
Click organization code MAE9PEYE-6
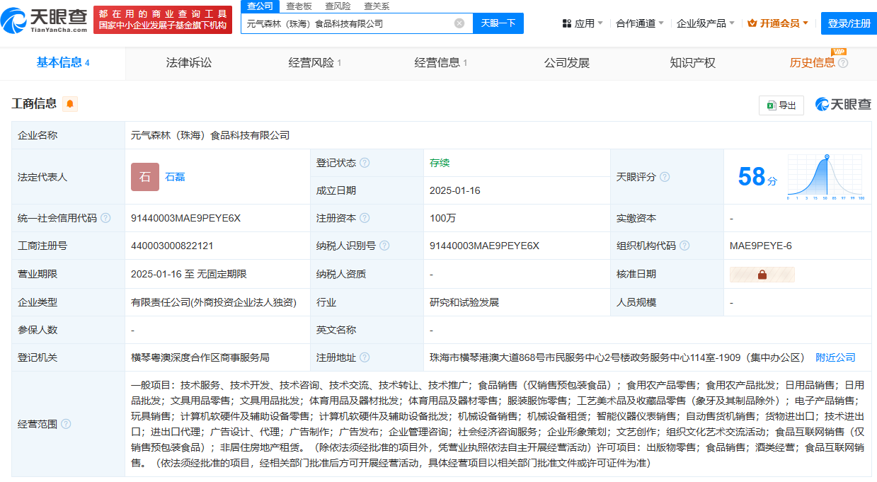[761, 246]
